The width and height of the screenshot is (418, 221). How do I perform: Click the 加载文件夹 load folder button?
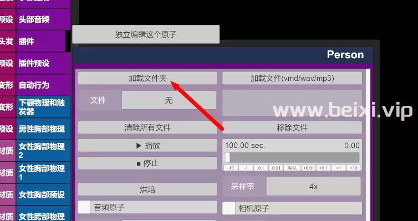[x=147, y=78]
